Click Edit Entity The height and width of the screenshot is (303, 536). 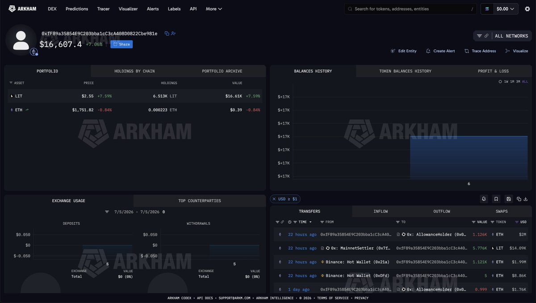[x=403, y=51]
